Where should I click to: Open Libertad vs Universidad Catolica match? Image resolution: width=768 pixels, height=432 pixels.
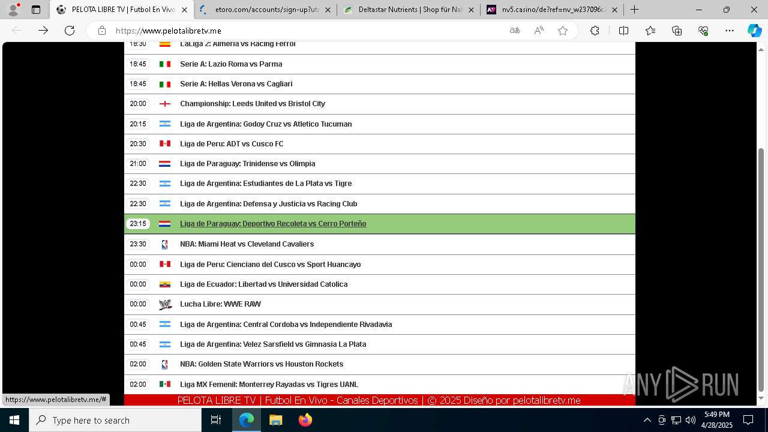coord(264,284)
